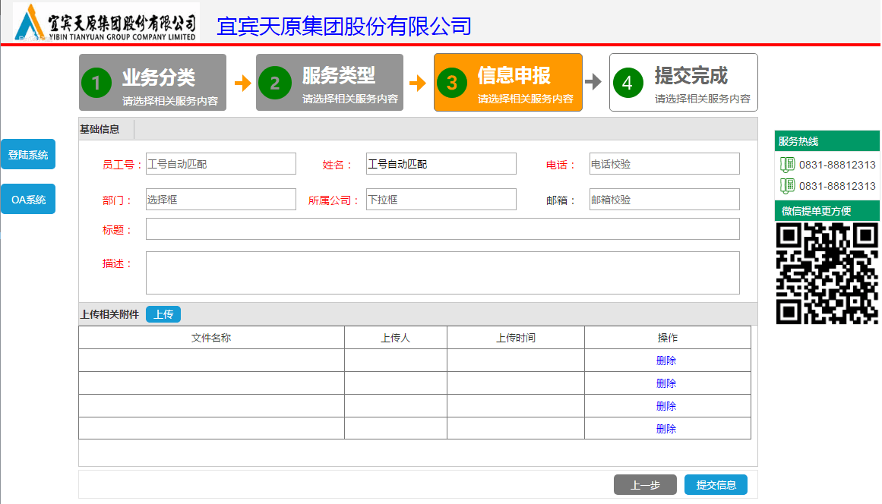Image resolution: width=882 pixels, height=504 pixels.
Task: Click 删除 link in first table row
Action: [x=666, y=361]
